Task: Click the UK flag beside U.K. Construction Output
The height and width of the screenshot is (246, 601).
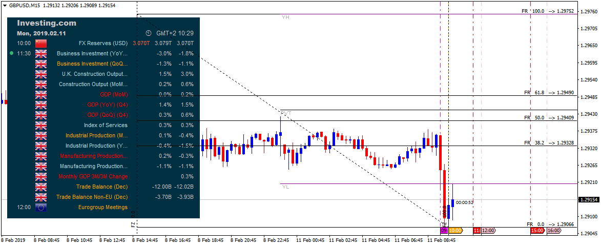Action: 40,74
